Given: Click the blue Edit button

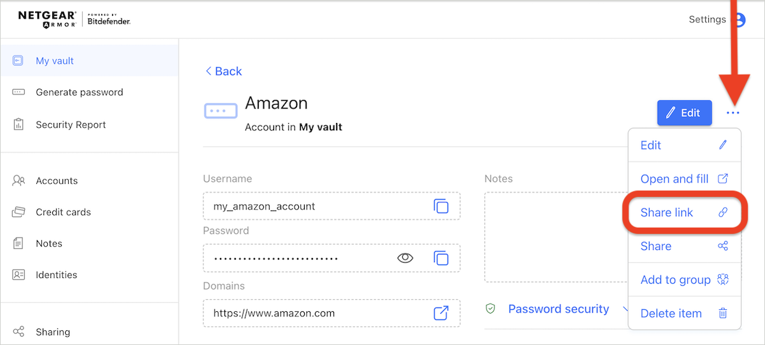Looking at the screenshot, I should coord(685,113).
